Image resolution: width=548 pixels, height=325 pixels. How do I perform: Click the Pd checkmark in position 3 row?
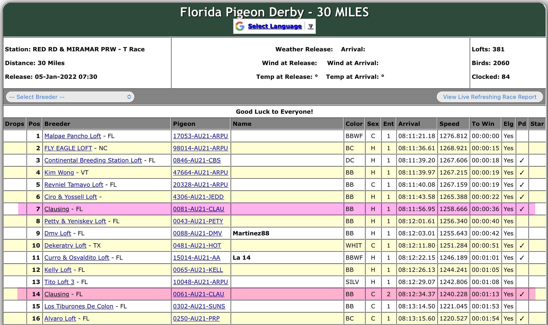[x=522, y=160]
